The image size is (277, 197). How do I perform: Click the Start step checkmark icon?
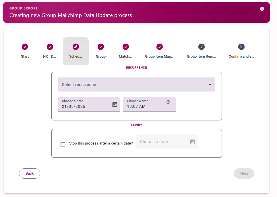pyautogui.click(x=25, y=47)
